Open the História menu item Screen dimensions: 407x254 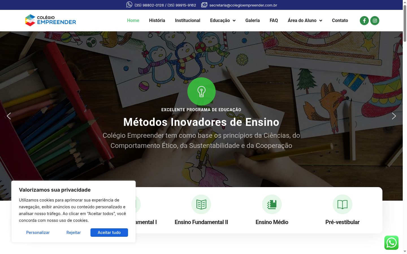tap(157, 21)
